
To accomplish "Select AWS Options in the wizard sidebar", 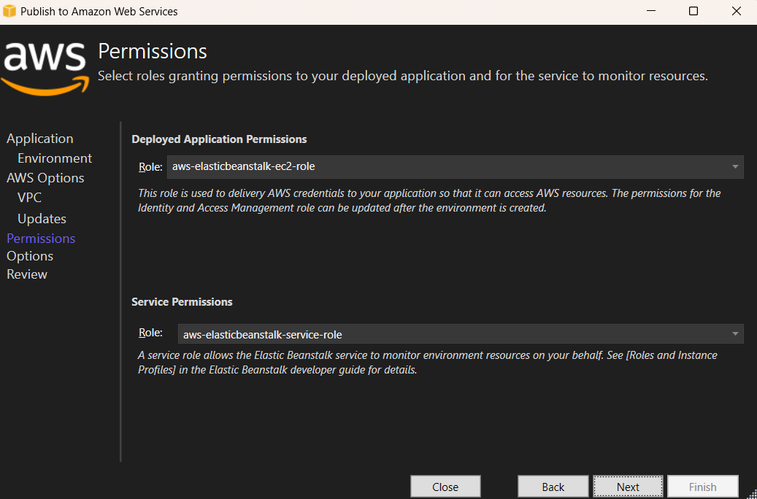I will (45, 178).
